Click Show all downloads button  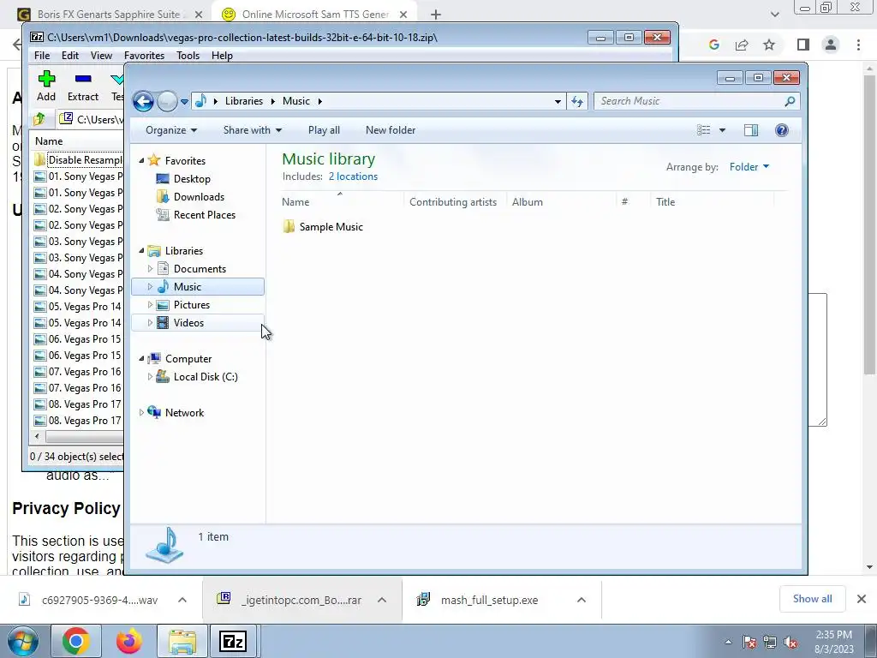[x=812, y=599]
